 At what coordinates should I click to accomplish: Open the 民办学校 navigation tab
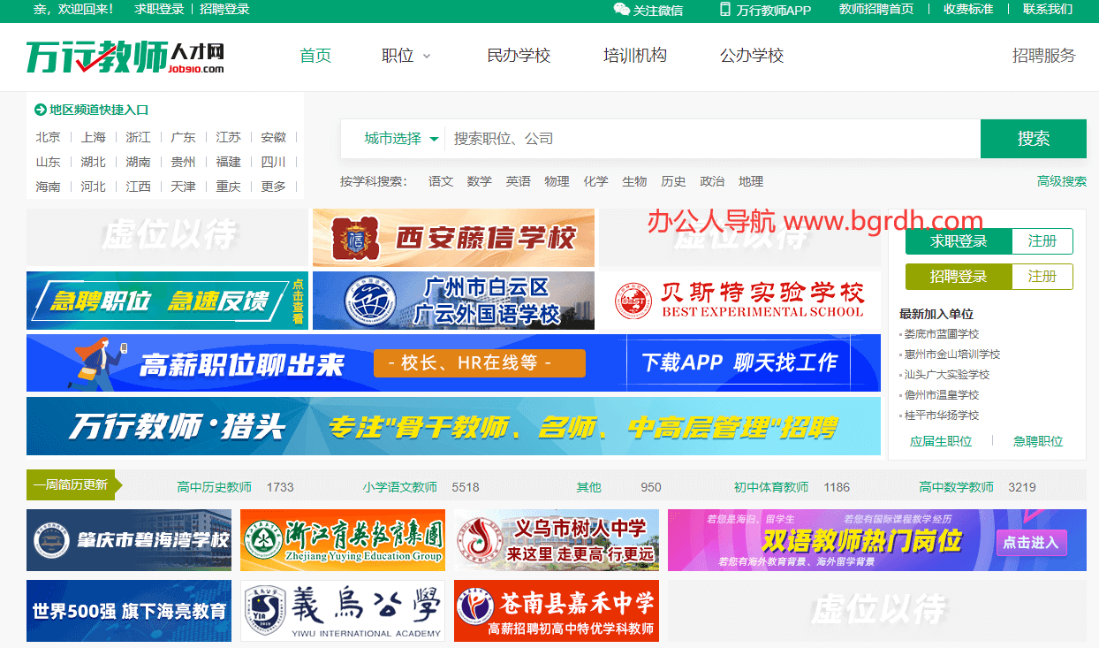[519, 56]
